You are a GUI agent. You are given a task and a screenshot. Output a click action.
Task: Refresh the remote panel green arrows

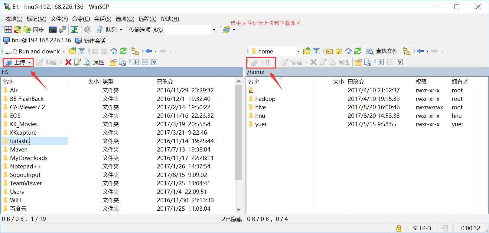(x=358, y=51)
